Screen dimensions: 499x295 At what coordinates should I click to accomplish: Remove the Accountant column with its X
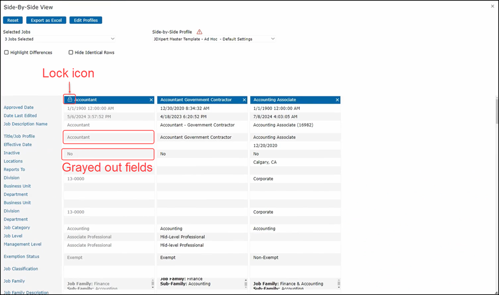pos(151,100)
